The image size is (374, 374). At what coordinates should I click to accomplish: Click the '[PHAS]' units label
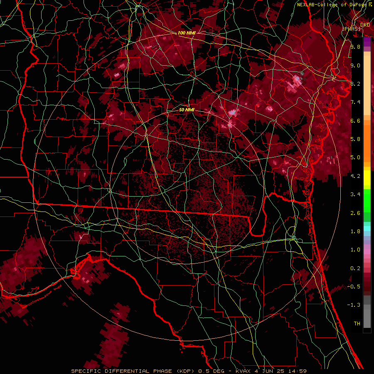351,29
